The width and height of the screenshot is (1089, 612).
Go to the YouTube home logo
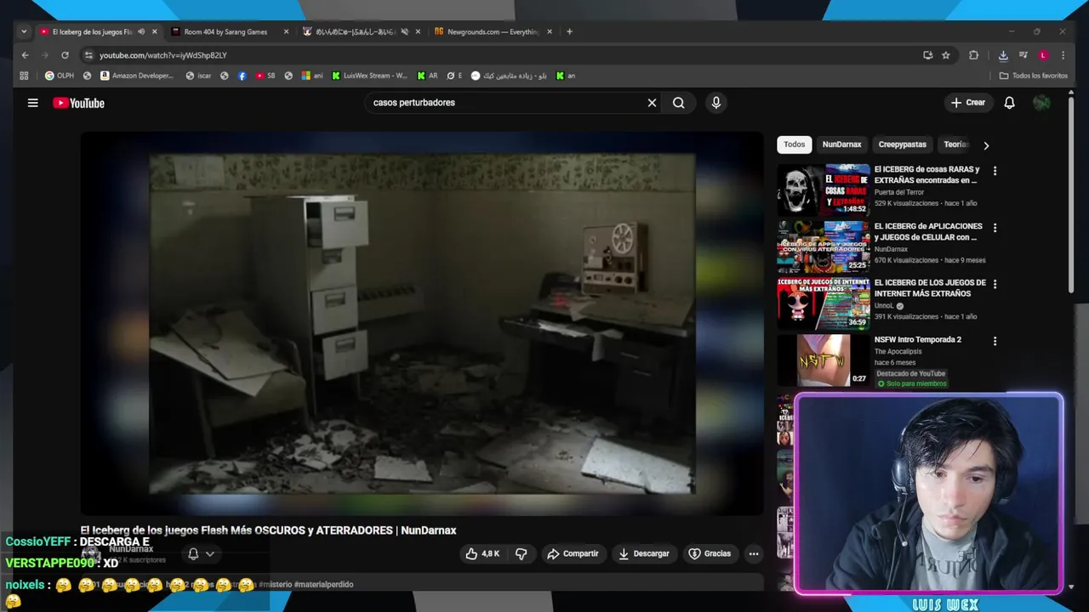tap(78, 103)
